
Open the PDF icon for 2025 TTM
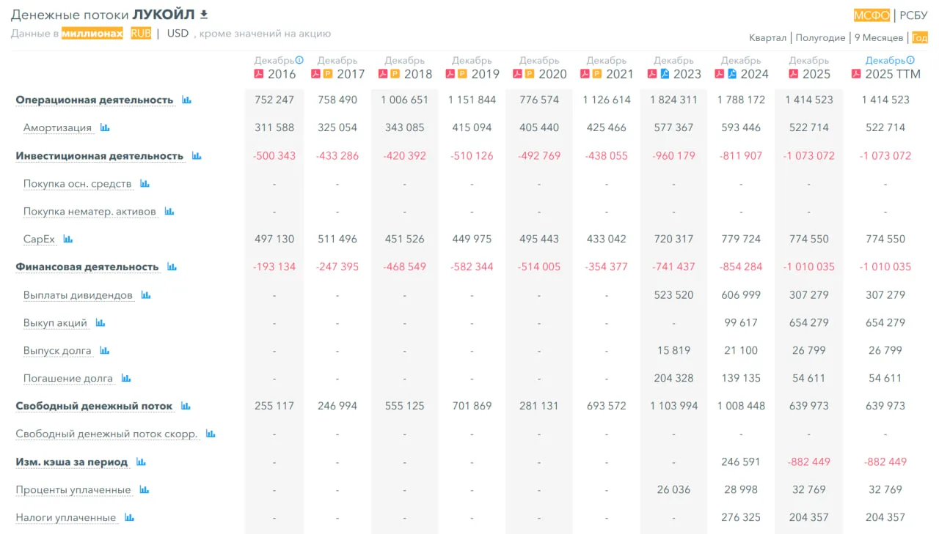(x=856, y=74)
